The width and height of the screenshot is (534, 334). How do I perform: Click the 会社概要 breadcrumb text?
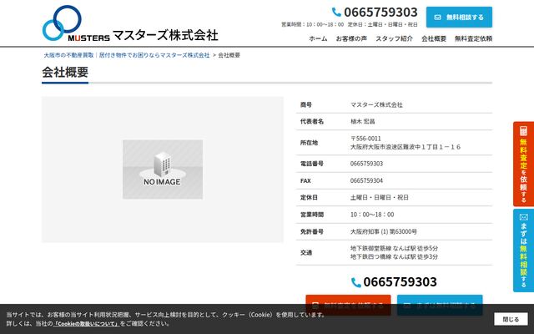click(229, 55)
